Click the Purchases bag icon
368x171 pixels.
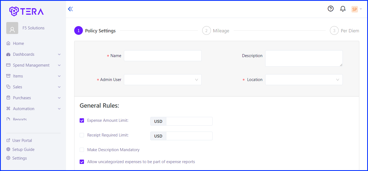click(x=8, y=98)
